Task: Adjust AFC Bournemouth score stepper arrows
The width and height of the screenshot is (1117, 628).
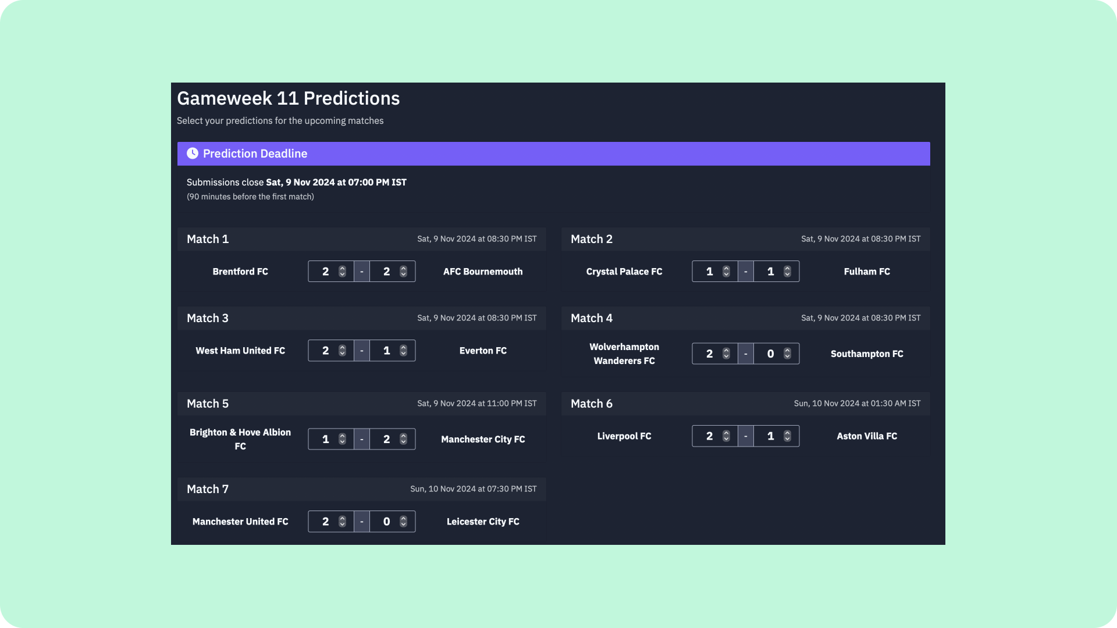Action: [x=403, y=272]
